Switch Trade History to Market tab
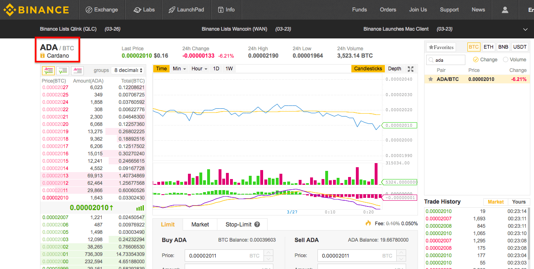 tap(496, 202)
